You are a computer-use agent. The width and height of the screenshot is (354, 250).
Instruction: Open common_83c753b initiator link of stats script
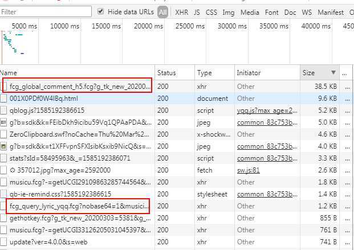tap(267, 158)
